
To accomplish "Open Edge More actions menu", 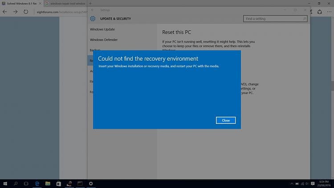I will tap(329, 12).
